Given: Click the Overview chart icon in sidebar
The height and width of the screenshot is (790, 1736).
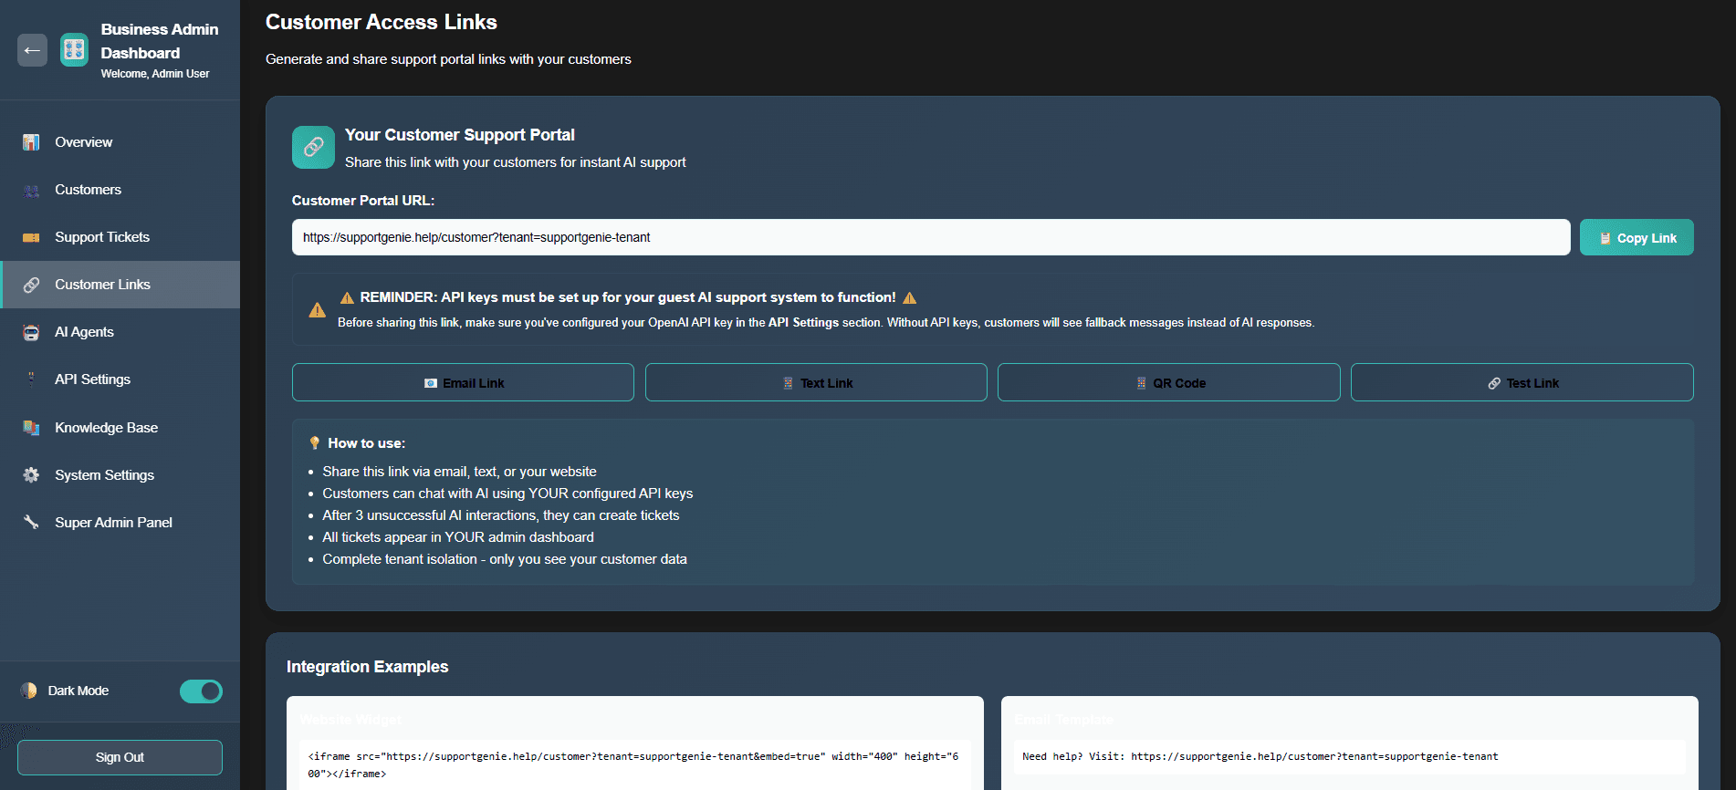Looking at the screenshot, I should [31, 142].
